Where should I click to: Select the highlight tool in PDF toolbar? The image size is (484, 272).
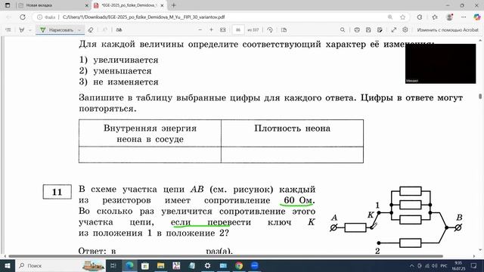(x=22, y=30)
